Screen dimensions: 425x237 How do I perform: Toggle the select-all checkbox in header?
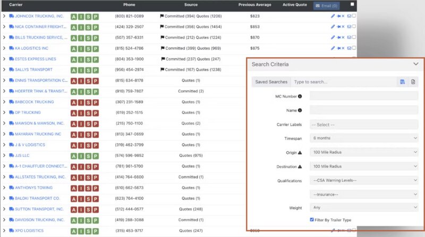(352, 4)
